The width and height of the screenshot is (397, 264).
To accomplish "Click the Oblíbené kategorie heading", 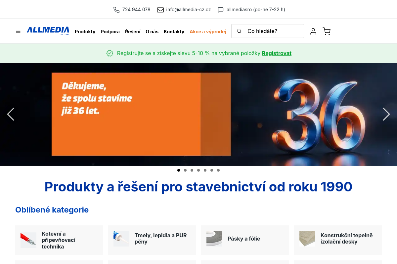I will pyautogui.click(x=52, y=210).
